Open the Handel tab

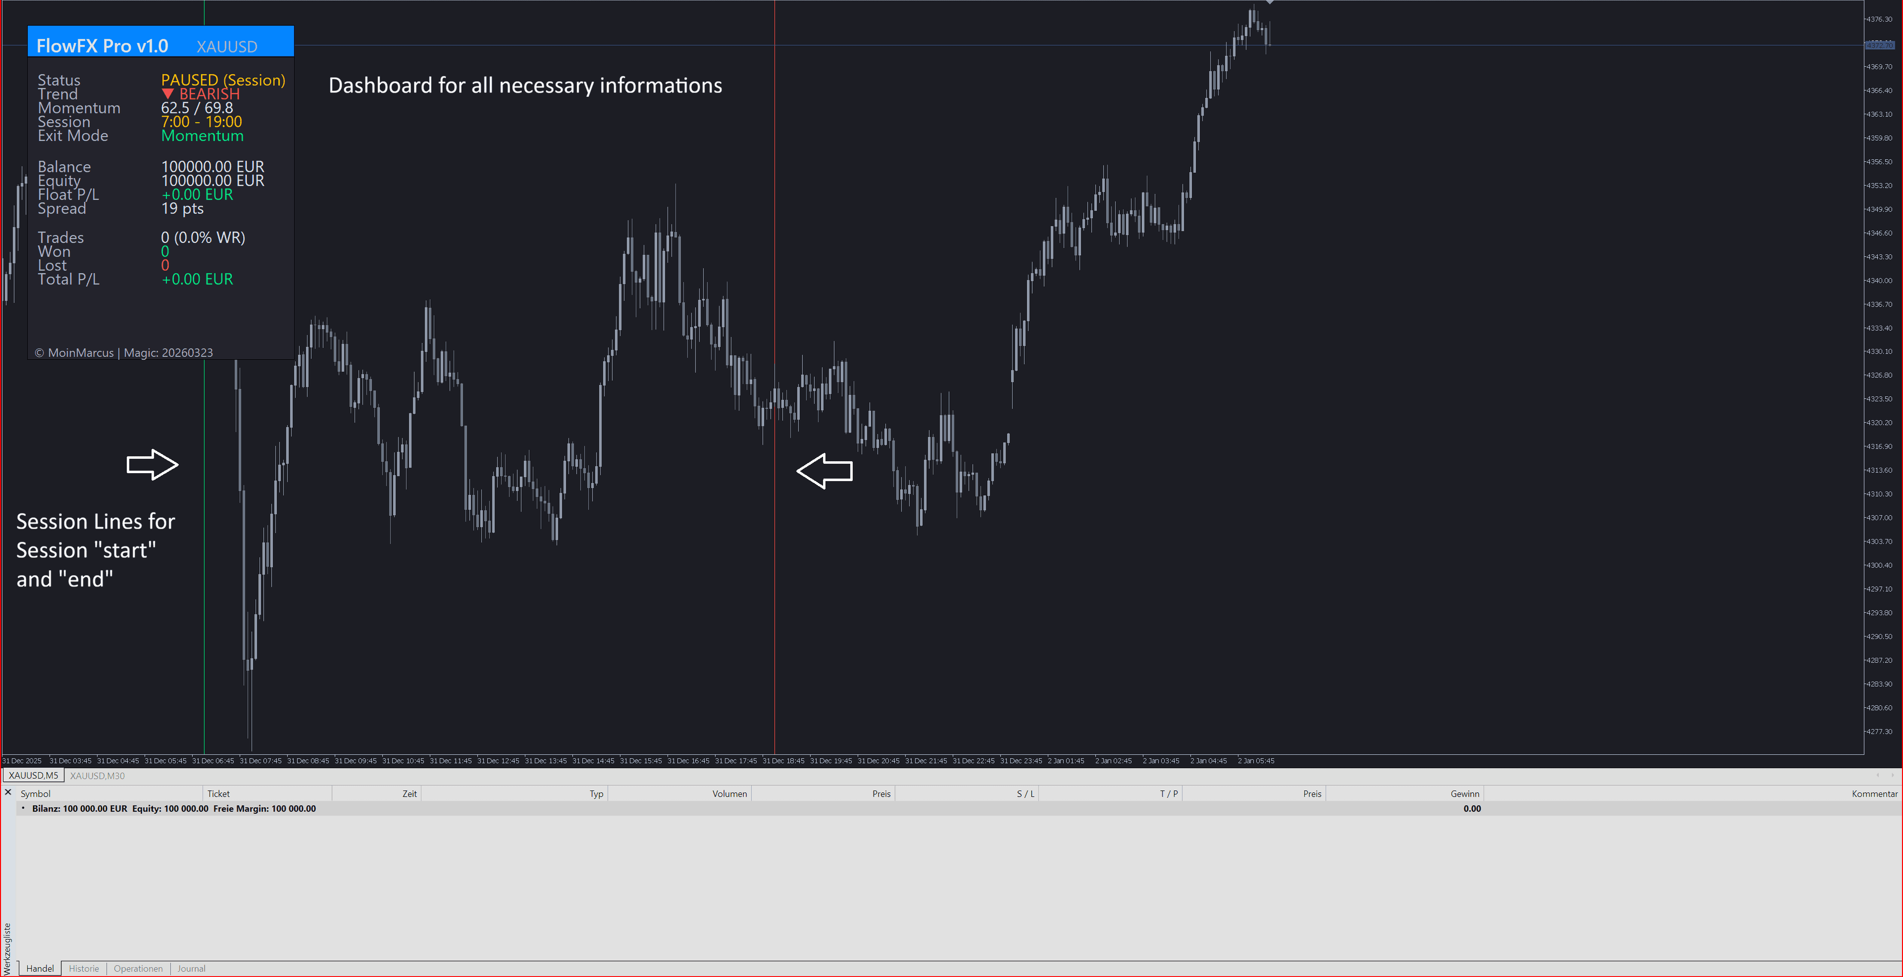click(x=40, y=968)
